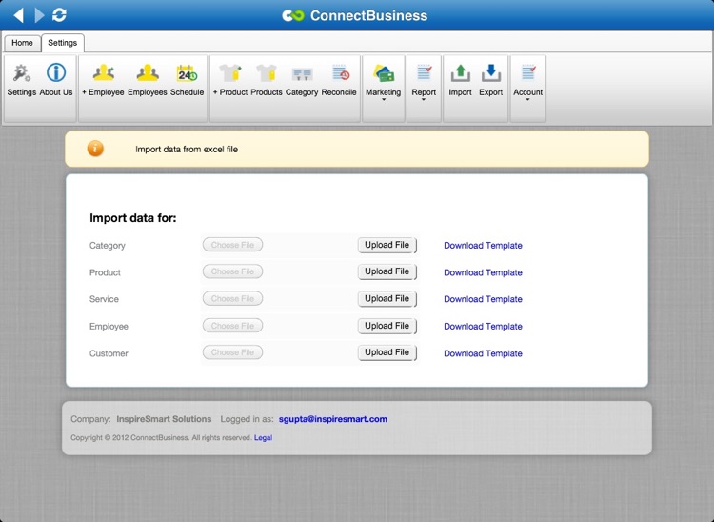714x522 pixels.
Task: Open the Account icon
Action: pyautogui.click(x=528, y=73)
